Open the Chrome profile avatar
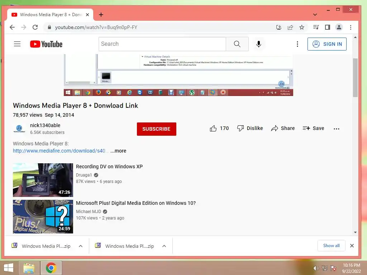This screenshot has height=275, width=367. click(339, 27)
